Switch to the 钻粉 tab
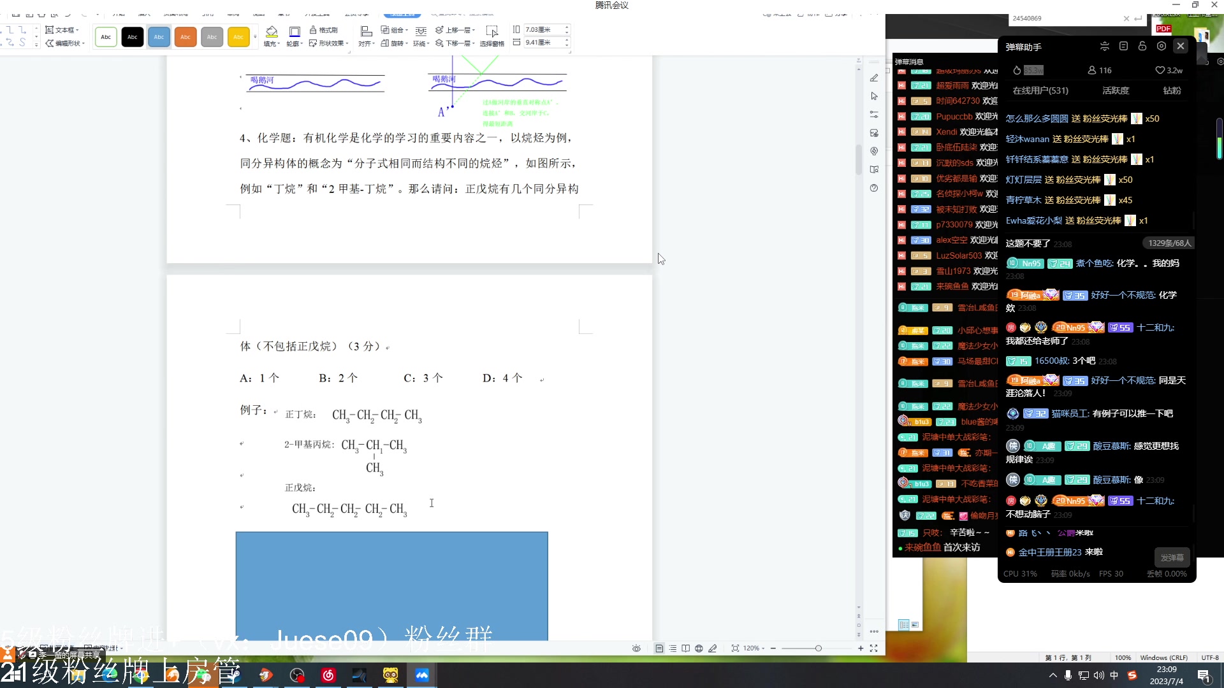The width and height of the screenshot is (1224, 688). click(1172, 90)
